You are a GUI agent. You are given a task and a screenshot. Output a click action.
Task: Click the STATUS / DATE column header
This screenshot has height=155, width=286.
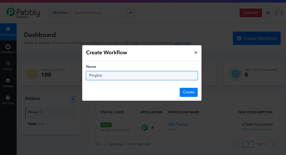coord(112,112)
